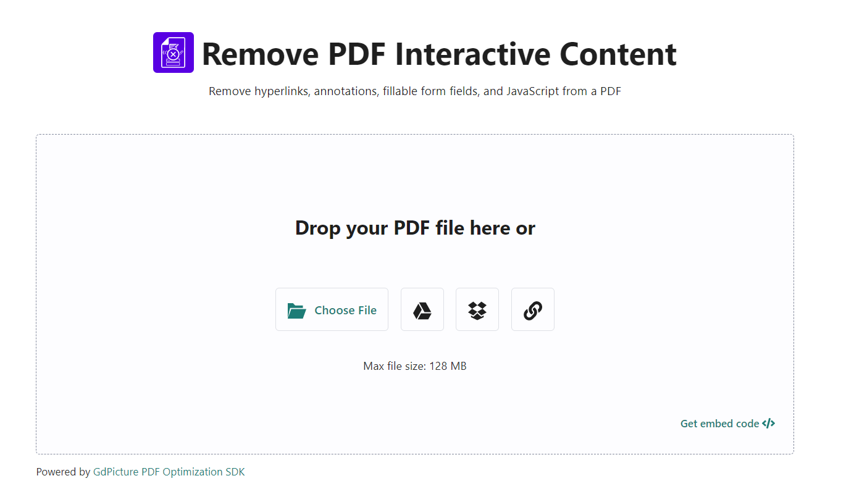The image size is (854, 481).
Task: Open the Get embed code link
Action: (x=719, y=423)
